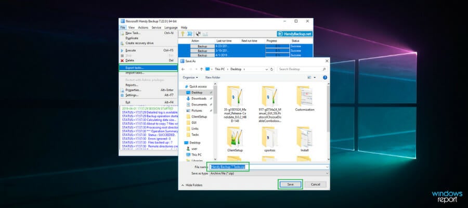This screenshot has width=468, height=208.
Task: Choose Create recovery drive menu entry
Action: (148, 43)
